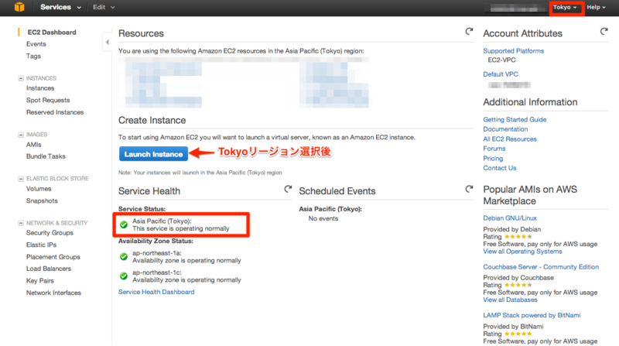Open the Services dropdown menu

coord(60,7)
